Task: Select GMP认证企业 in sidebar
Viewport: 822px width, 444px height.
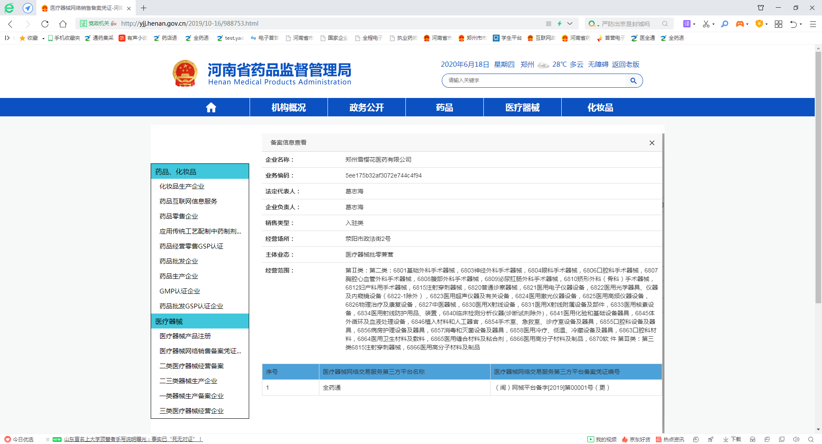Action: tap(180, 291)
